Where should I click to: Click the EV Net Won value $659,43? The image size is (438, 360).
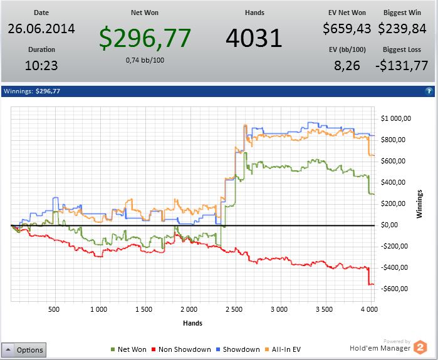[347, 29]
